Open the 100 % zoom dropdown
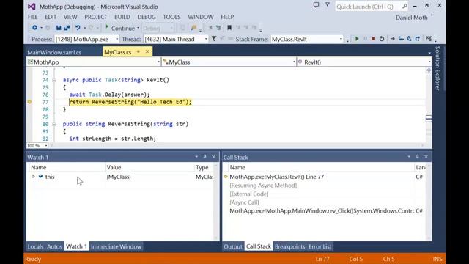This screenshot has width=469, height=264. [x=45, y=146]
